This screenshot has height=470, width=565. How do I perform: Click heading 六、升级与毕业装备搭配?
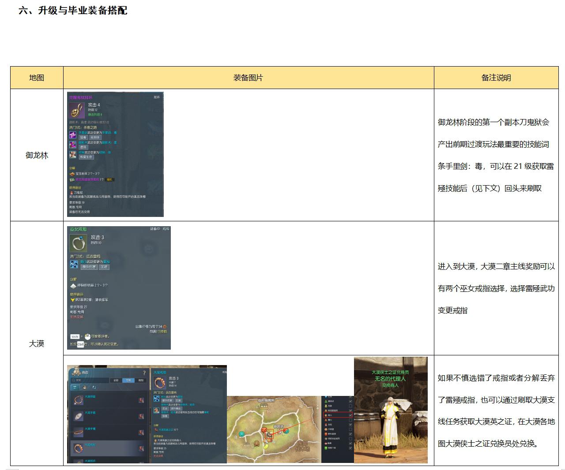[73, 11]
